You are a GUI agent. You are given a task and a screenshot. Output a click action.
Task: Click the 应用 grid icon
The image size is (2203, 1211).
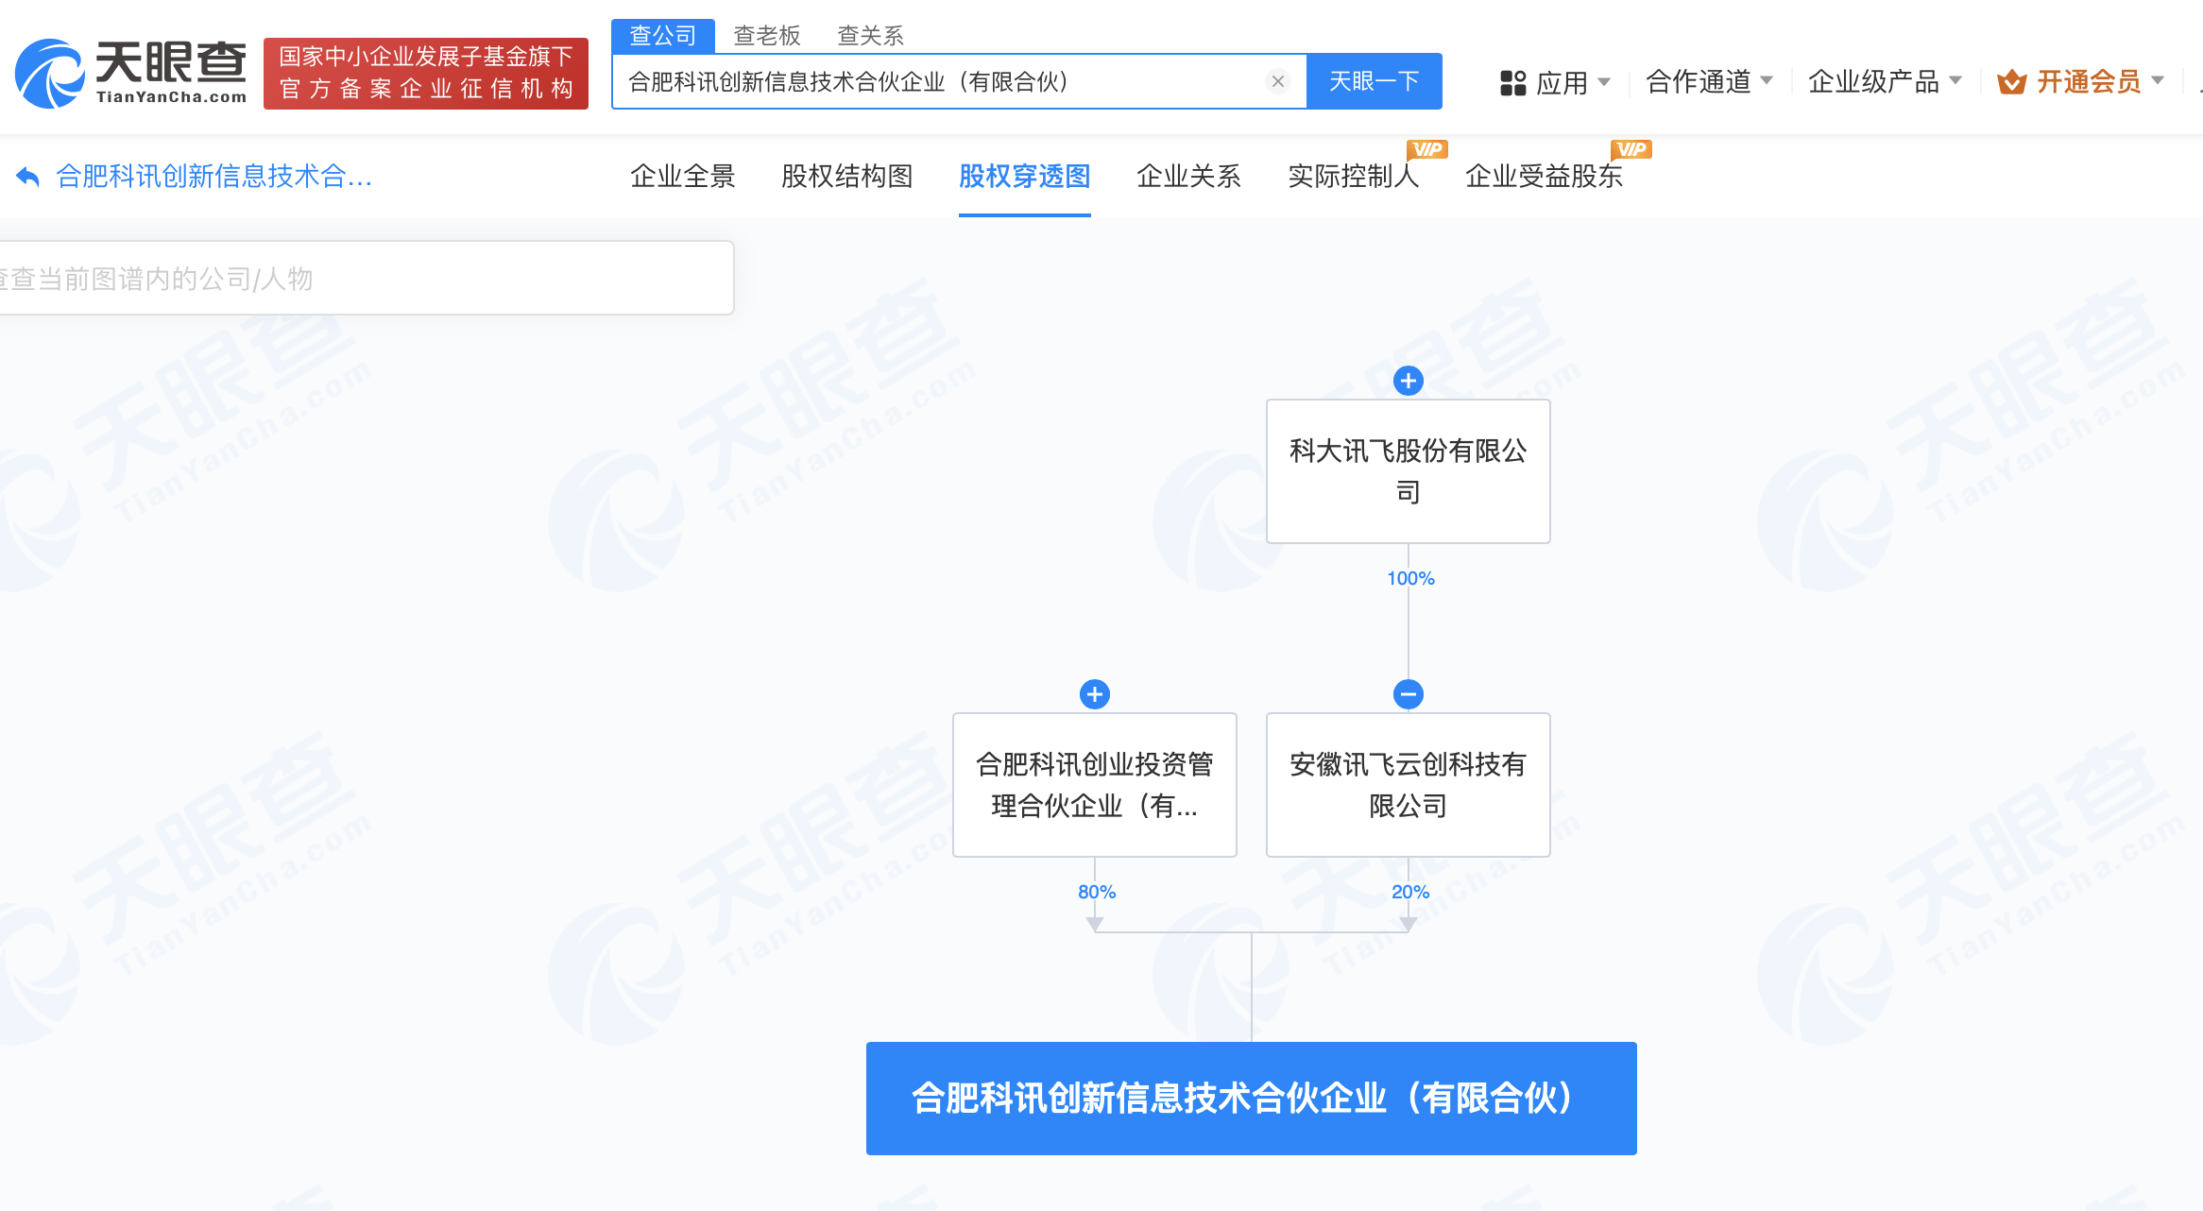click(1512, 82)
